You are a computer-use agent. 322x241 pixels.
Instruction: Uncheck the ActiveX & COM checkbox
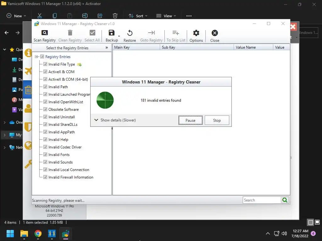(x=45, y=72)
